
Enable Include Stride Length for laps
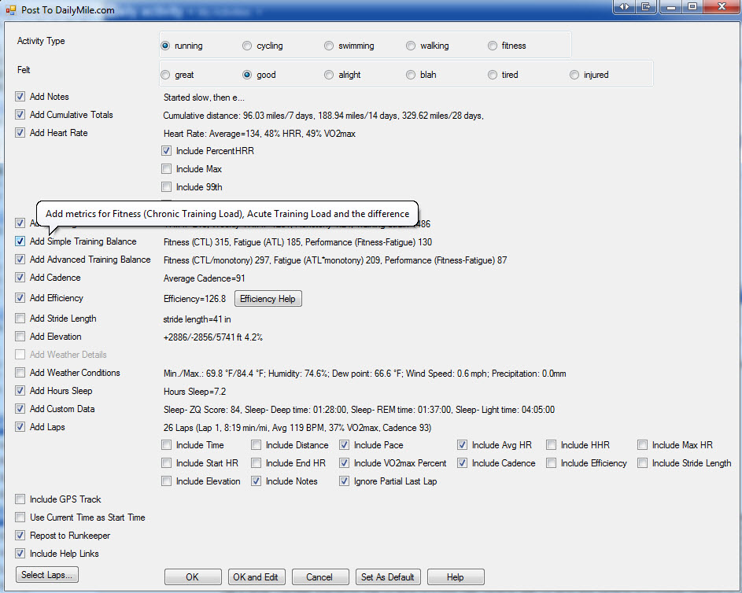(642, 463)
